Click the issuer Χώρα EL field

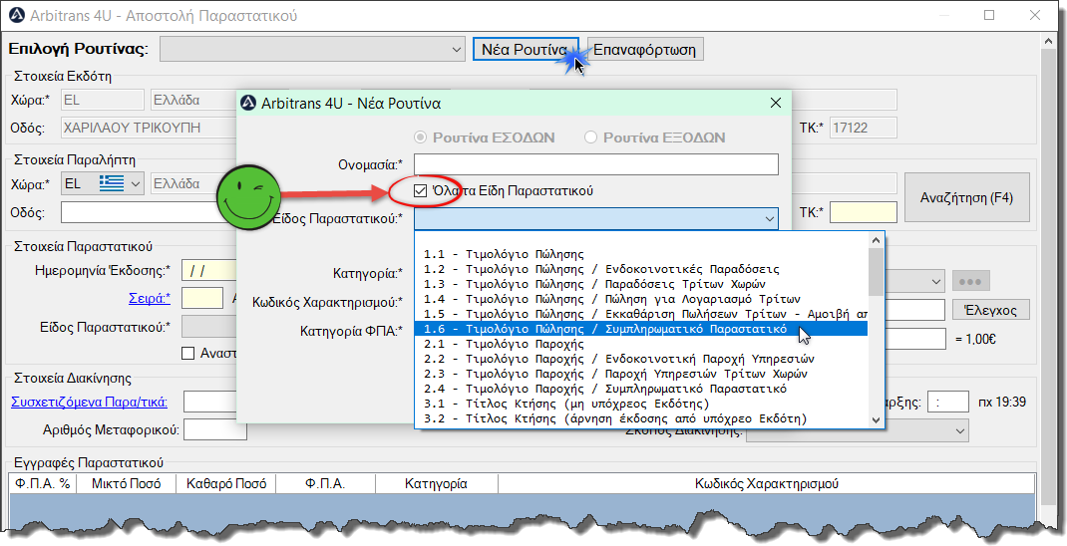pos(102,100)
